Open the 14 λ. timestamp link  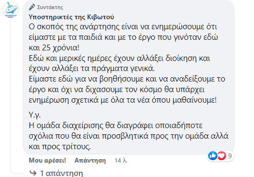pos(121,161)
